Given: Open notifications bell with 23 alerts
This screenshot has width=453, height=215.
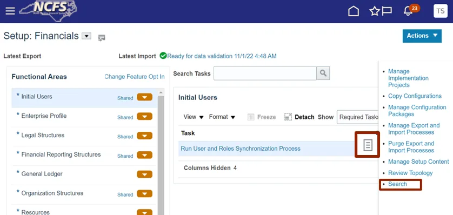Looking at the screenshot, I should [x=408, y=11].
